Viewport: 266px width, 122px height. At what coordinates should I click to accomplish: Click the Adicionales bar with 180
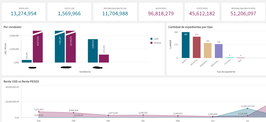[x=219, y=51]
